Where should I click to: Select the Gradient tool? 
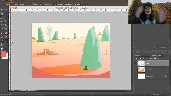(x=2, y=45)
